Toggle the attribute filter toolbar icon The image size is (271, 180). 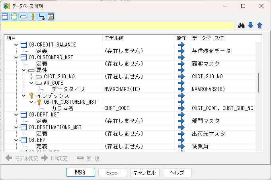click(23, 17)
